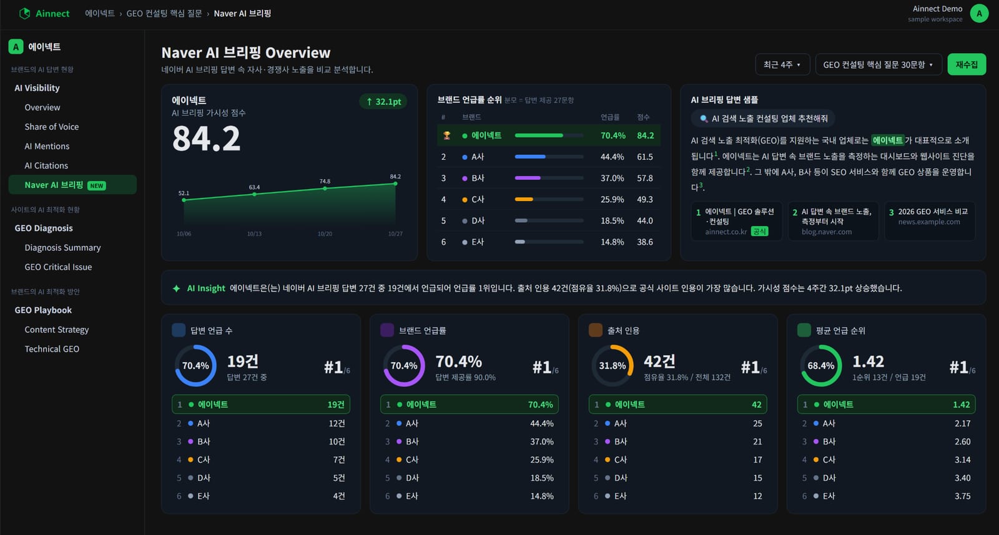Open the user avatar A icon
This screenshot has height=535, width=999.
pyautogui.click(x=979, y=13)
